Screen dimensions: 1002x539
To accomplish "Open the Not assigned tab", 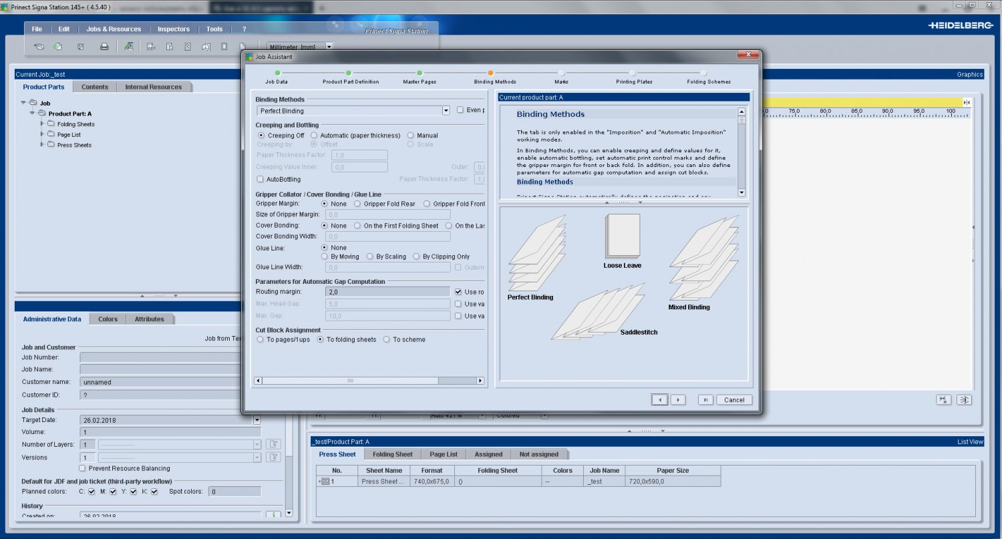I will (x=539, y=454).
